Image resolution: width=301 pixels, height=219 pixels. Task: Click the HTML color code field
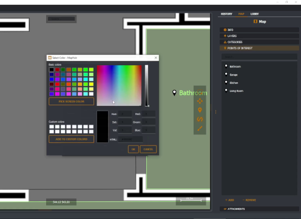pyautogui.click(x=130, y=139)
